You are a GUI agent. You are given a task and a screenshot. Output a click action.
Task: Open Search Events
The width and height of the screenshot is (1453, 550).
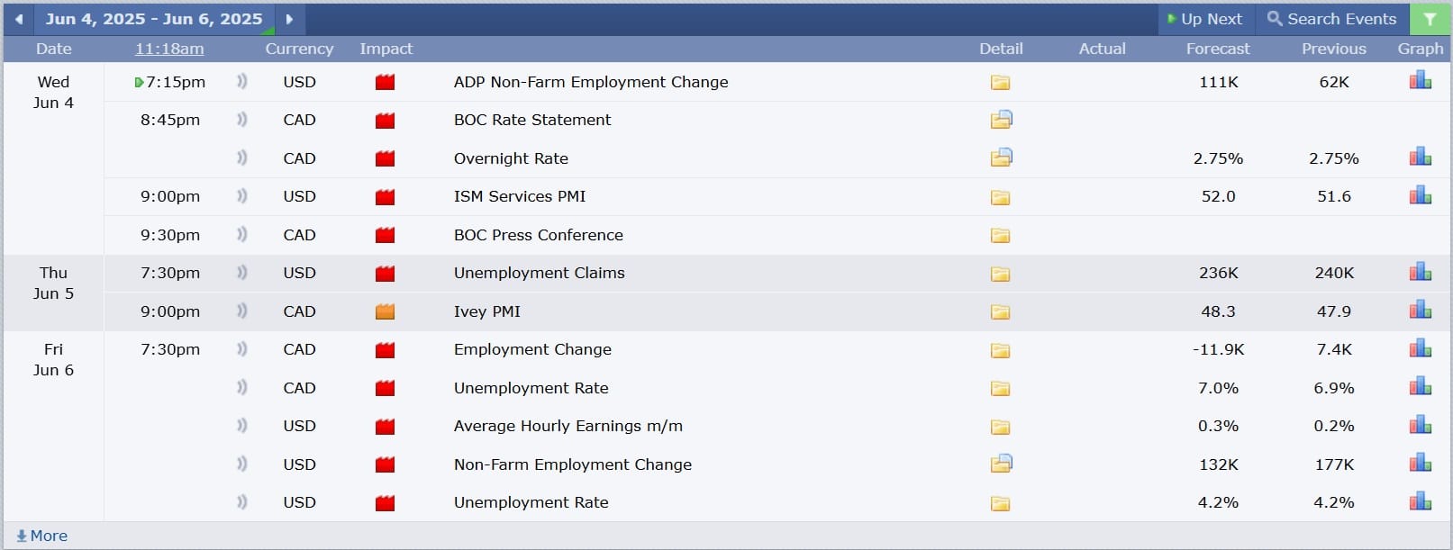click(1331, 19)
